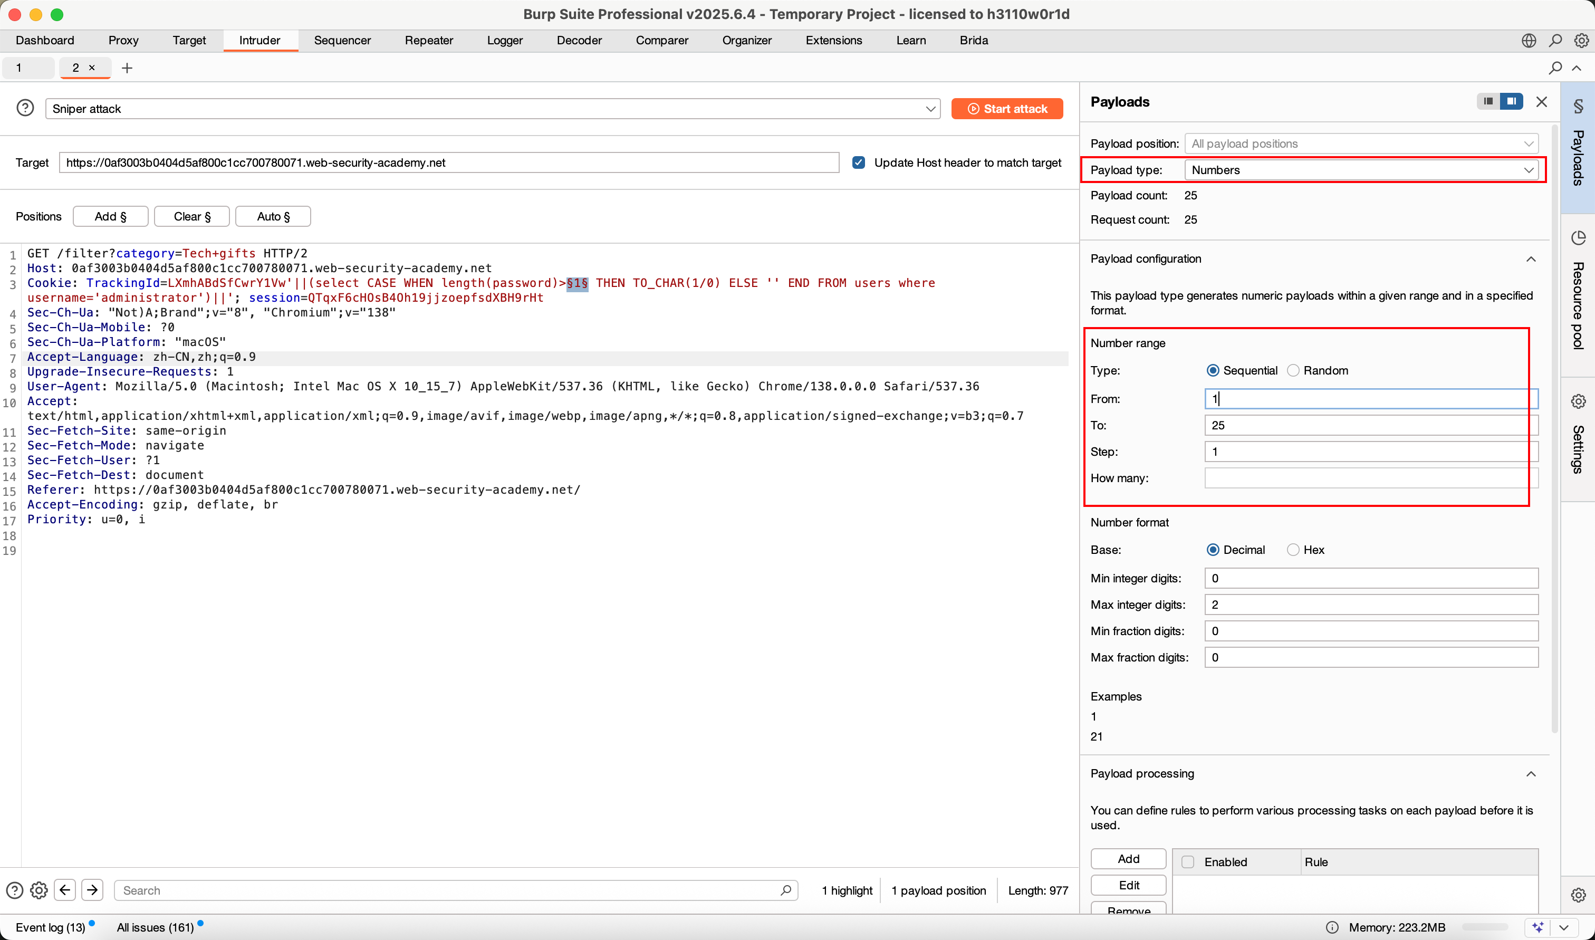
Task: Open the top-right search magnifier icon
Action: point(1555,41)
